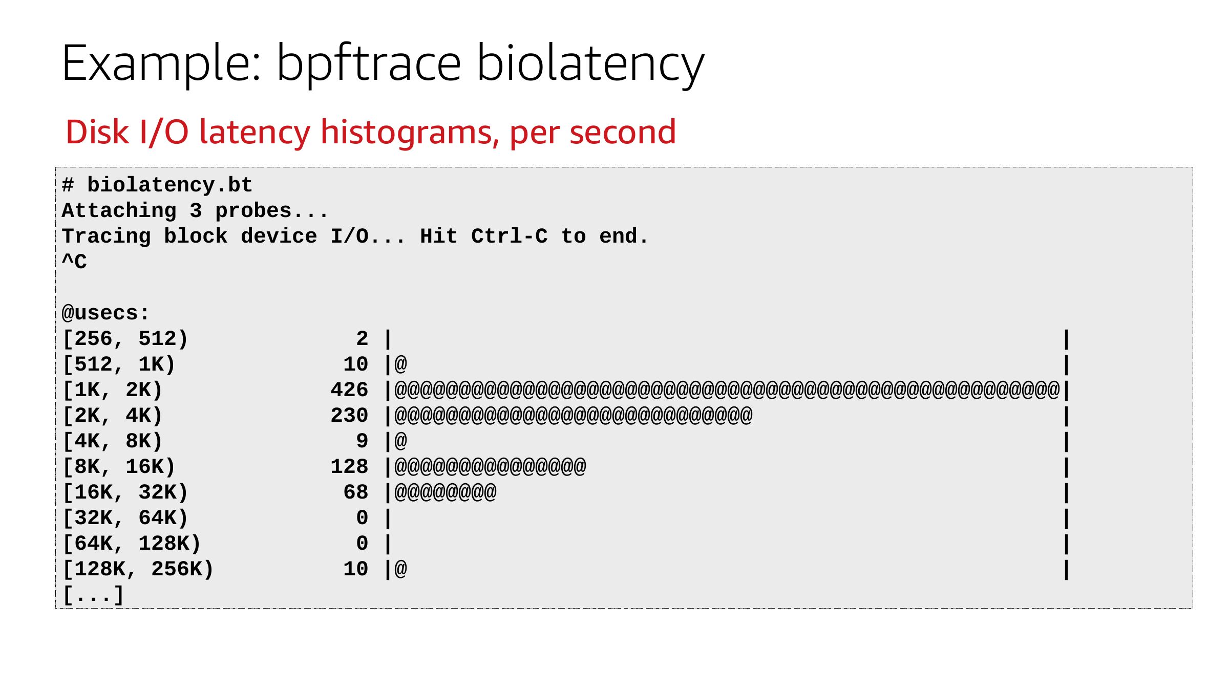
Task: Click the '[128K, 256K)' bucket label
Action: (138, 569)
